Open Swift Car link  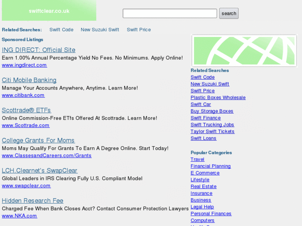201,104
